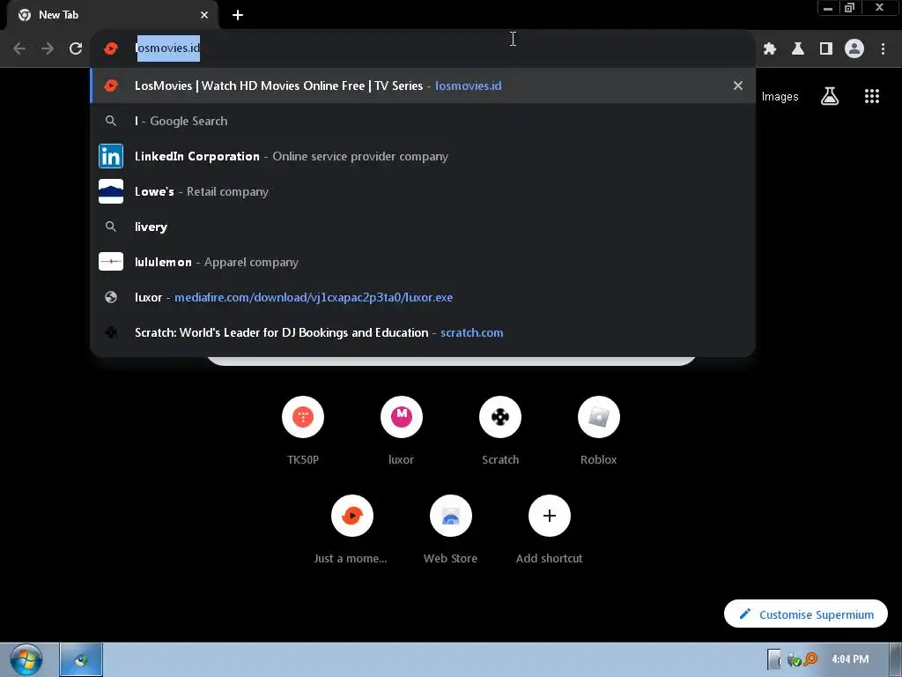902x677 pixels.
Task: Go back with the back arrow
Action: point(19,48)
